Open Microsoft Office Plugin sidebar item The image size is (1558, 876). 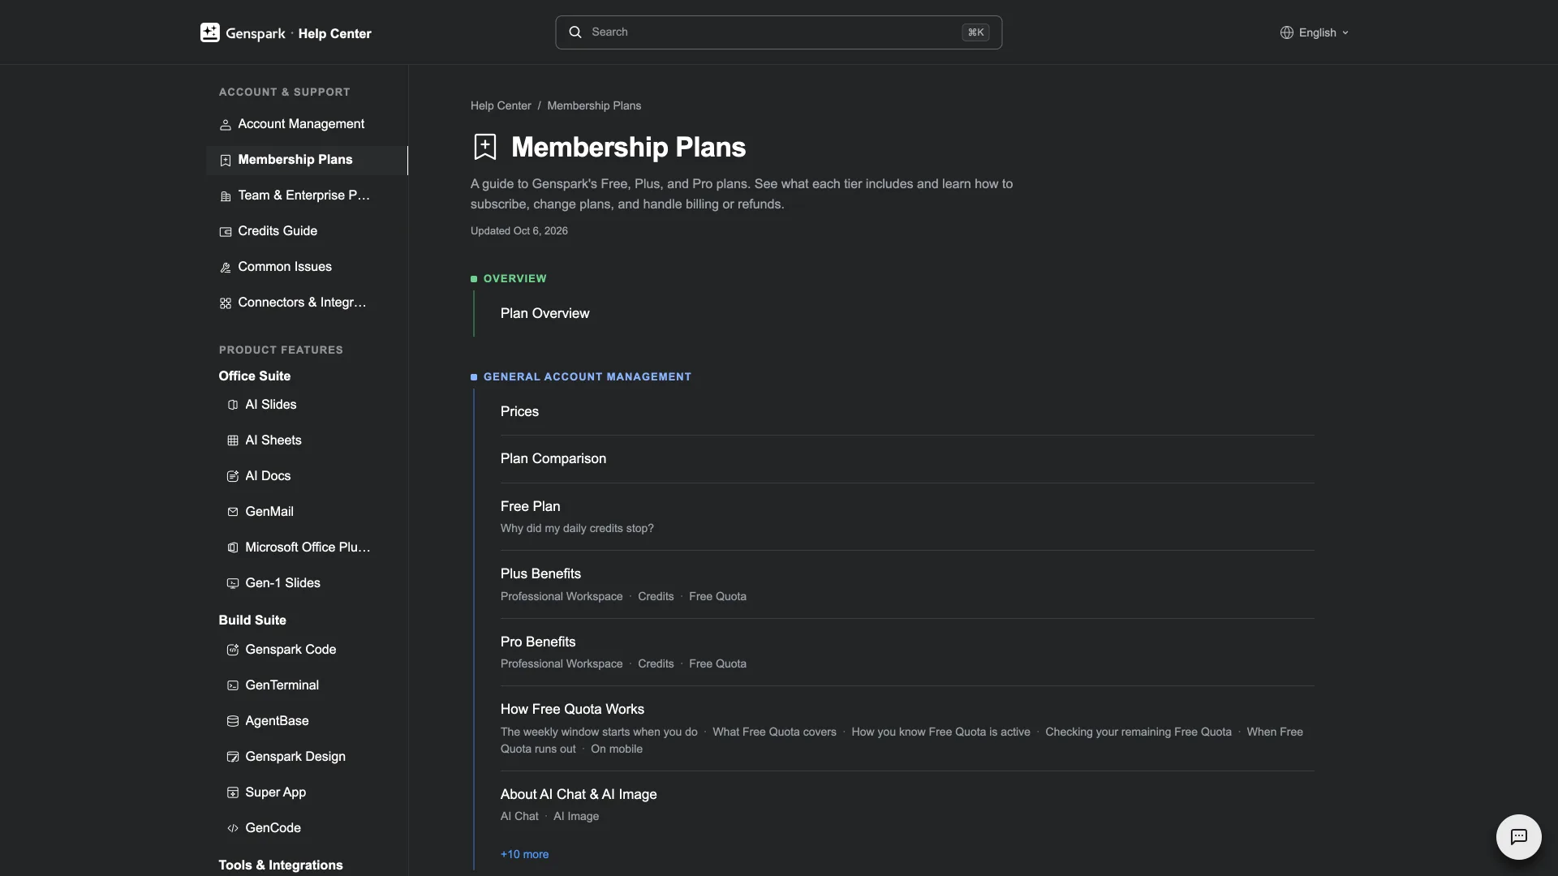pos(308,547)
